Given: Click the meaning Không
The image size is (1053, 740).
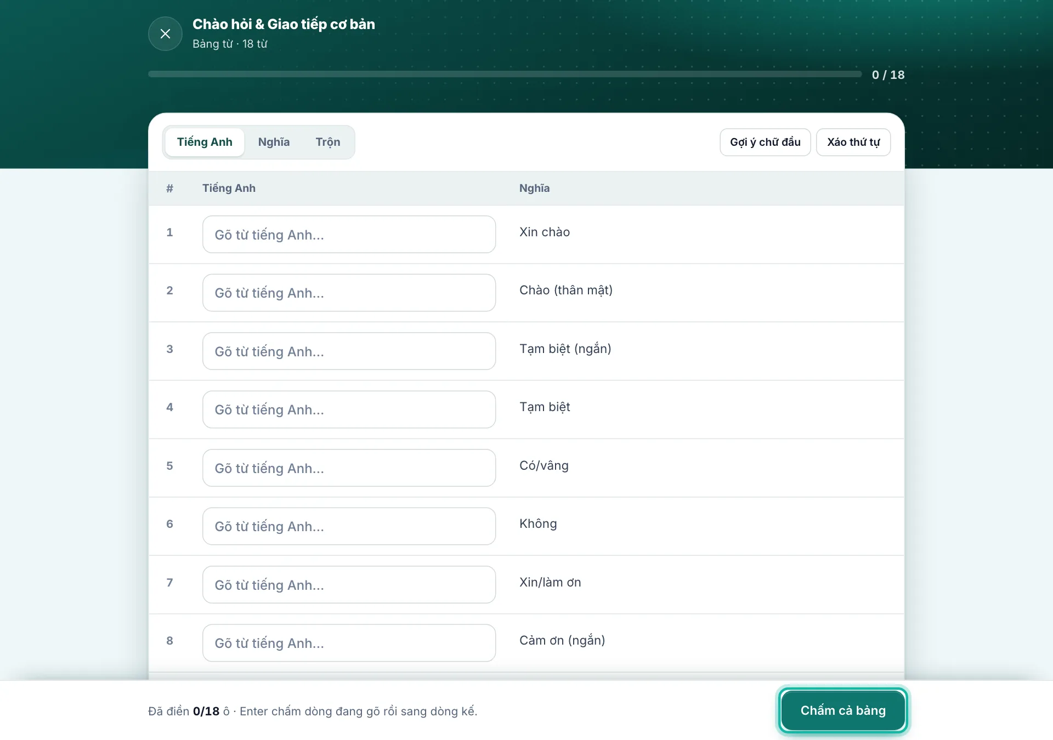Looking at the screenshot, I should [537, 523].
